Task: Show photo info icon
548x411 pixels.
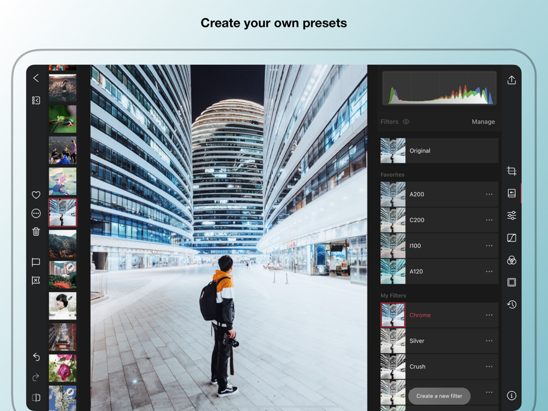Action: (512, 396)
